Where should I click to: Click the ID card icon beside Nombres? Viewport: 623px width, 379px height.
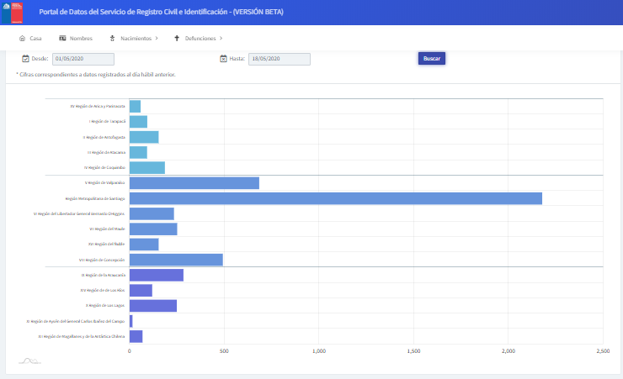(x=62, y=38)
